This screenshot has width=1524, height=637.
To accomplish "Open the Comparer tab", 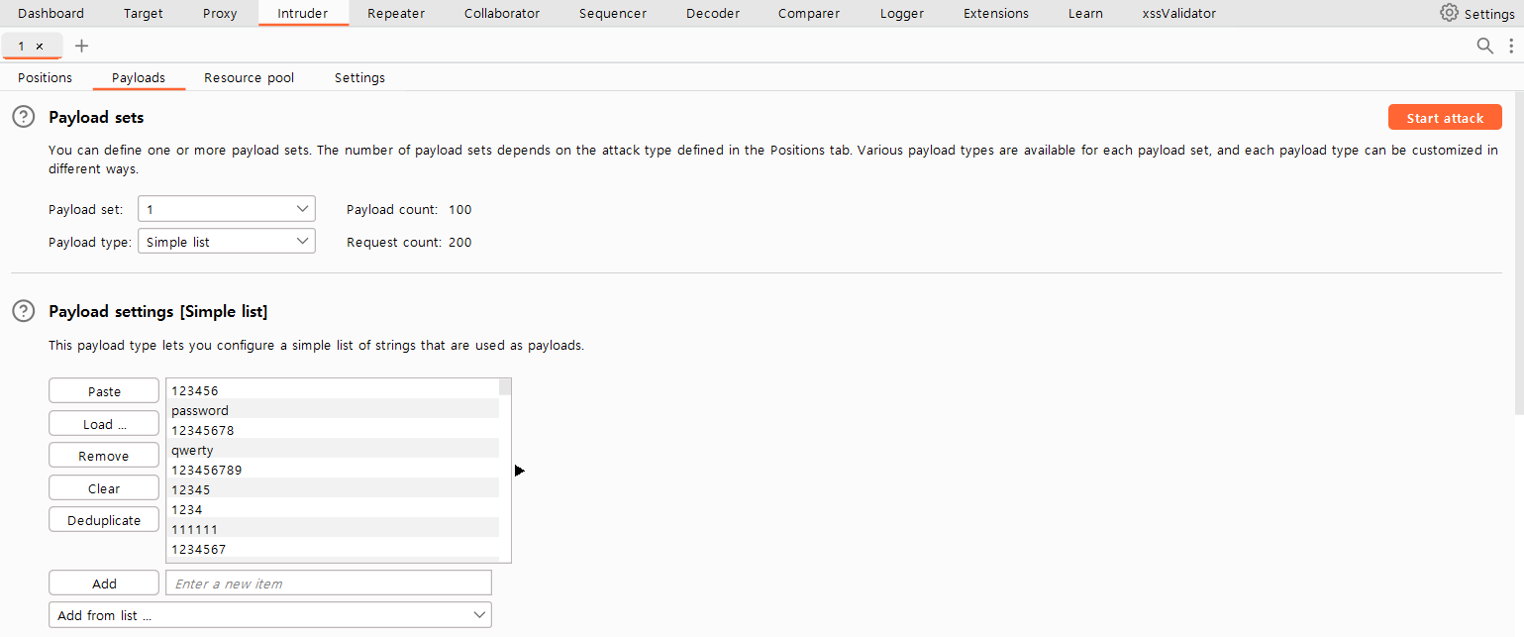I will pos(809,14).
